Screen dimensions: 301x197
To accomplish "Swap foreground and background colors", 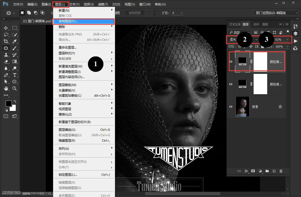I will [15, 101].
